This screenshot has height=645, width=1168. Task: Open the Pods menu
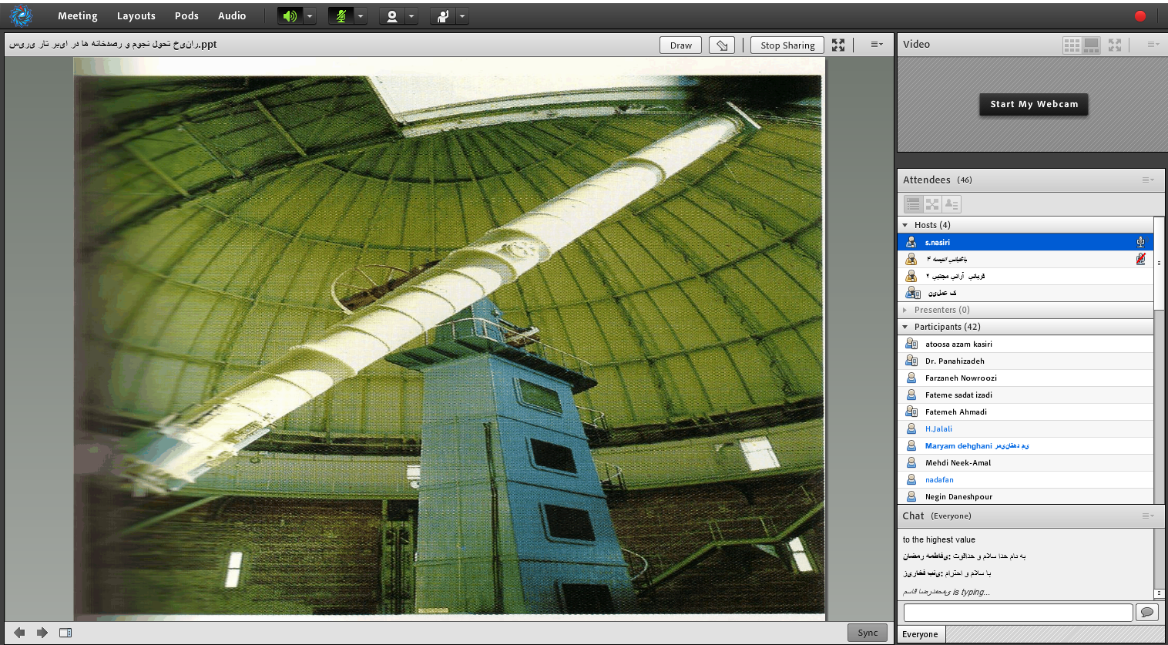[x=186, y=16]
